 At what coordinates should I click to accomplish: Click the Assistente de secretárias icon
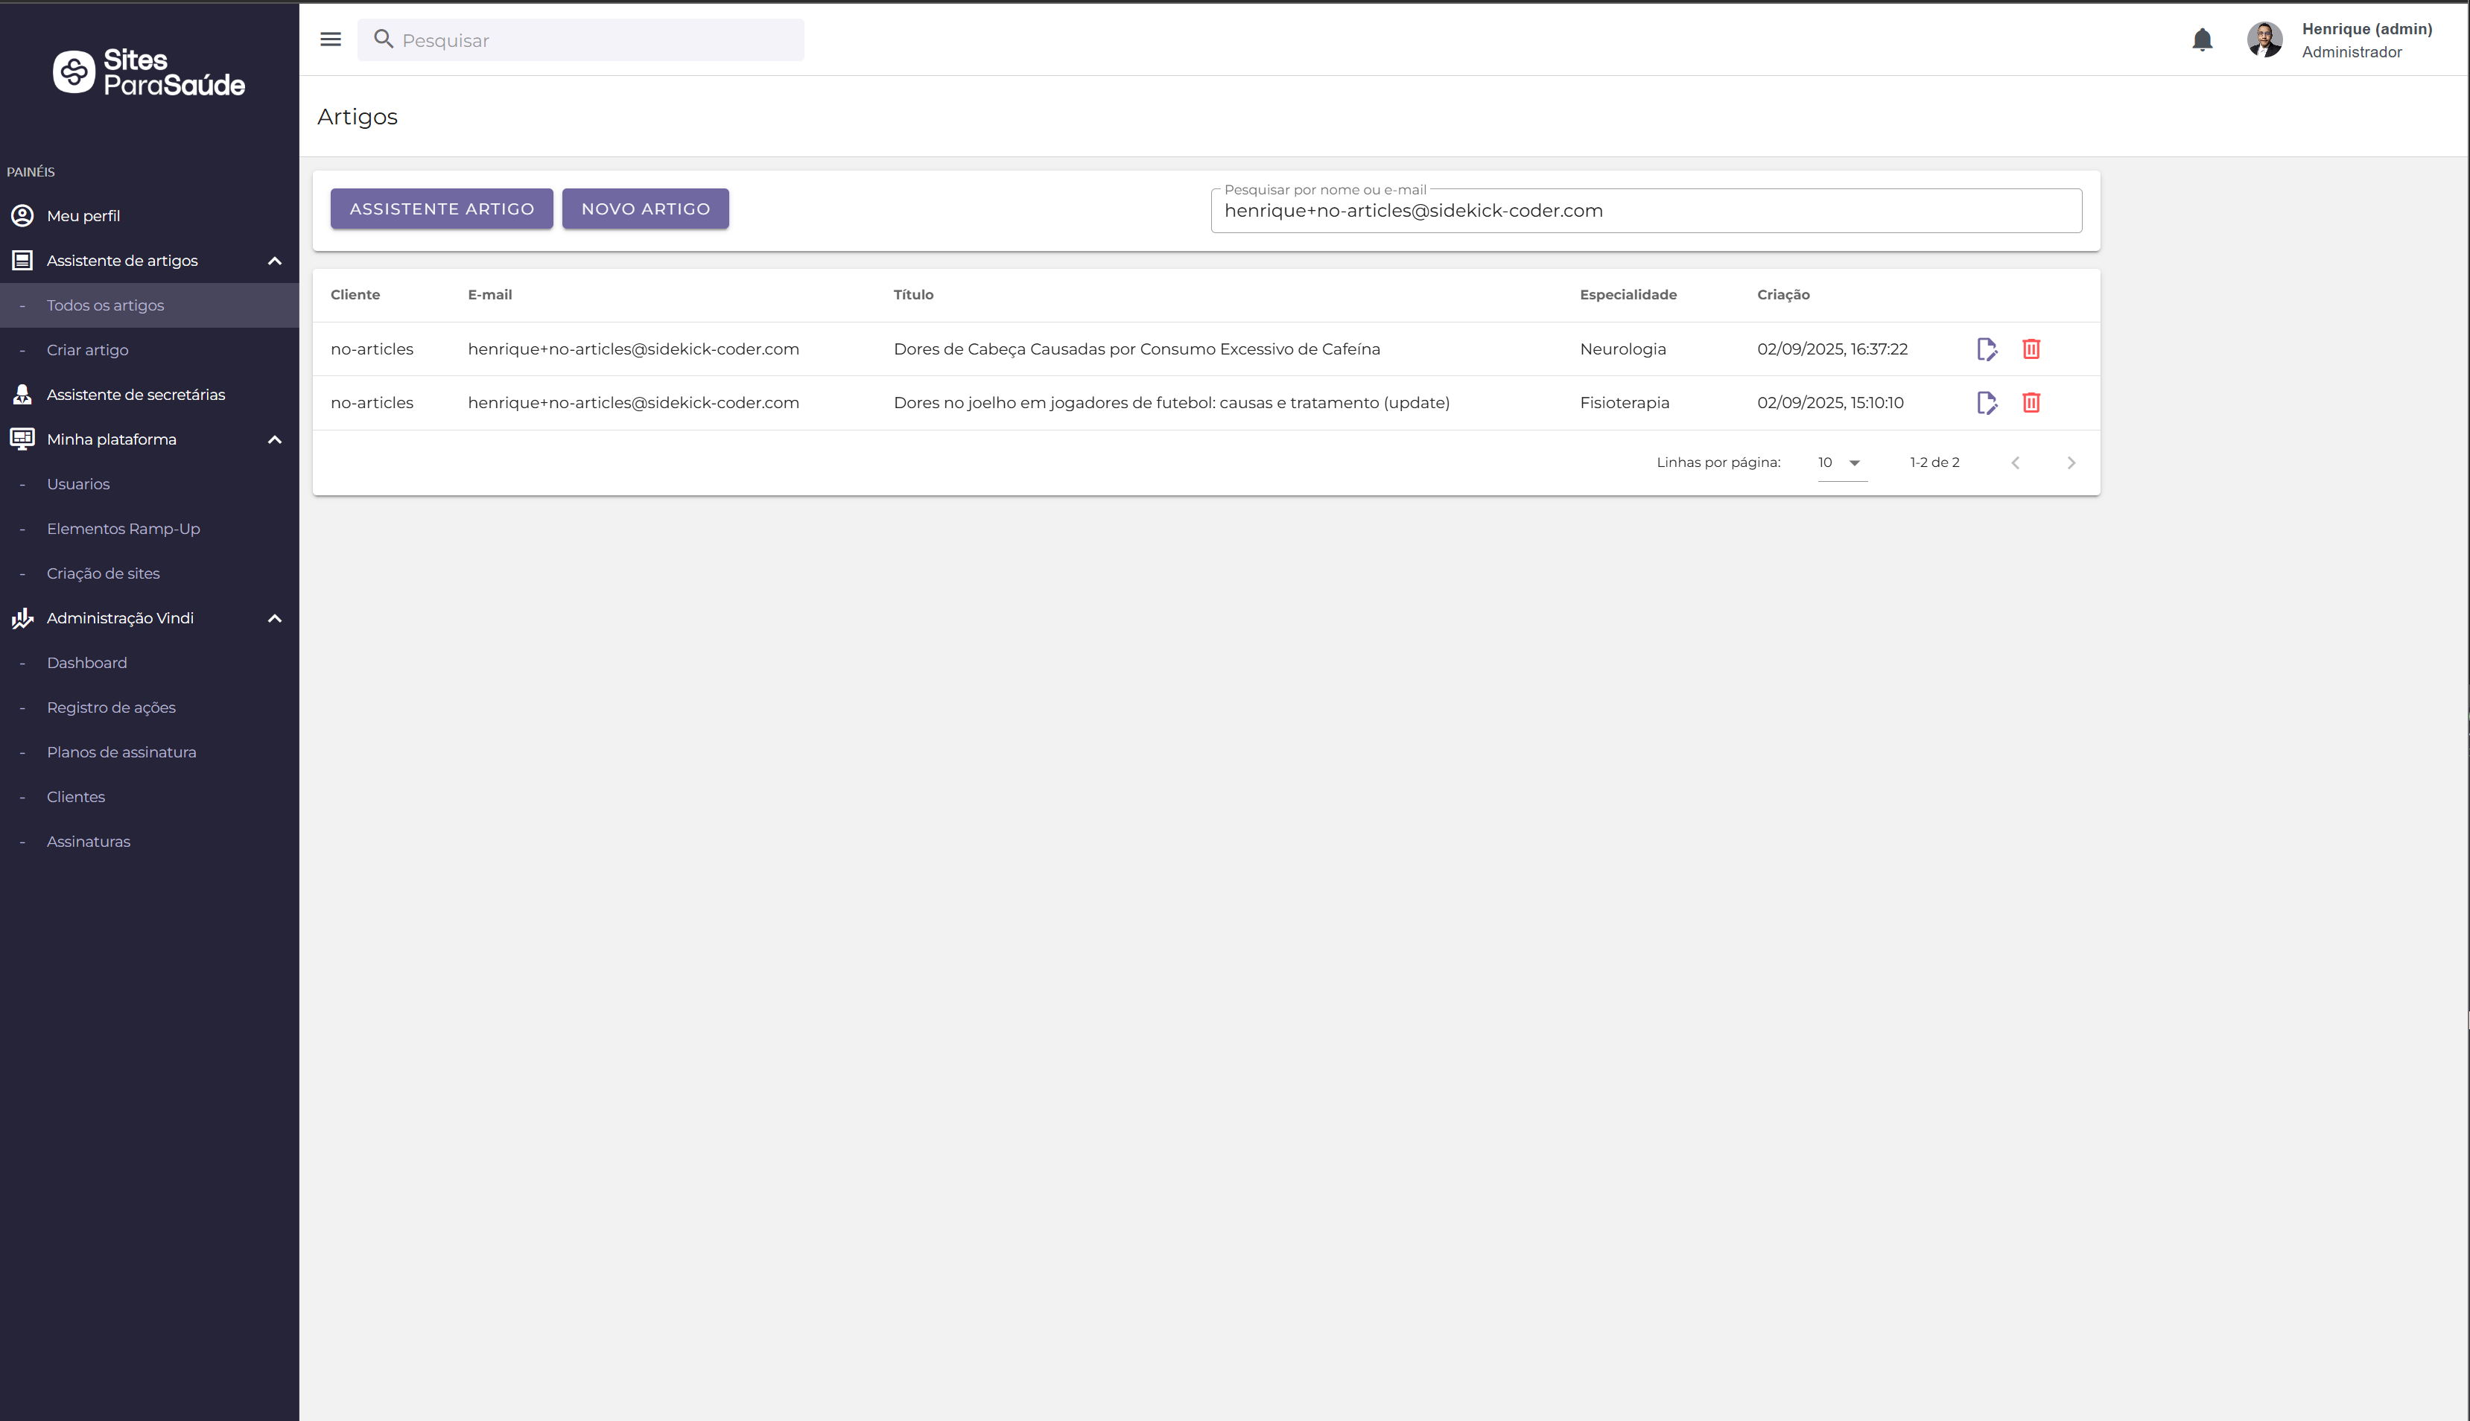22,394
